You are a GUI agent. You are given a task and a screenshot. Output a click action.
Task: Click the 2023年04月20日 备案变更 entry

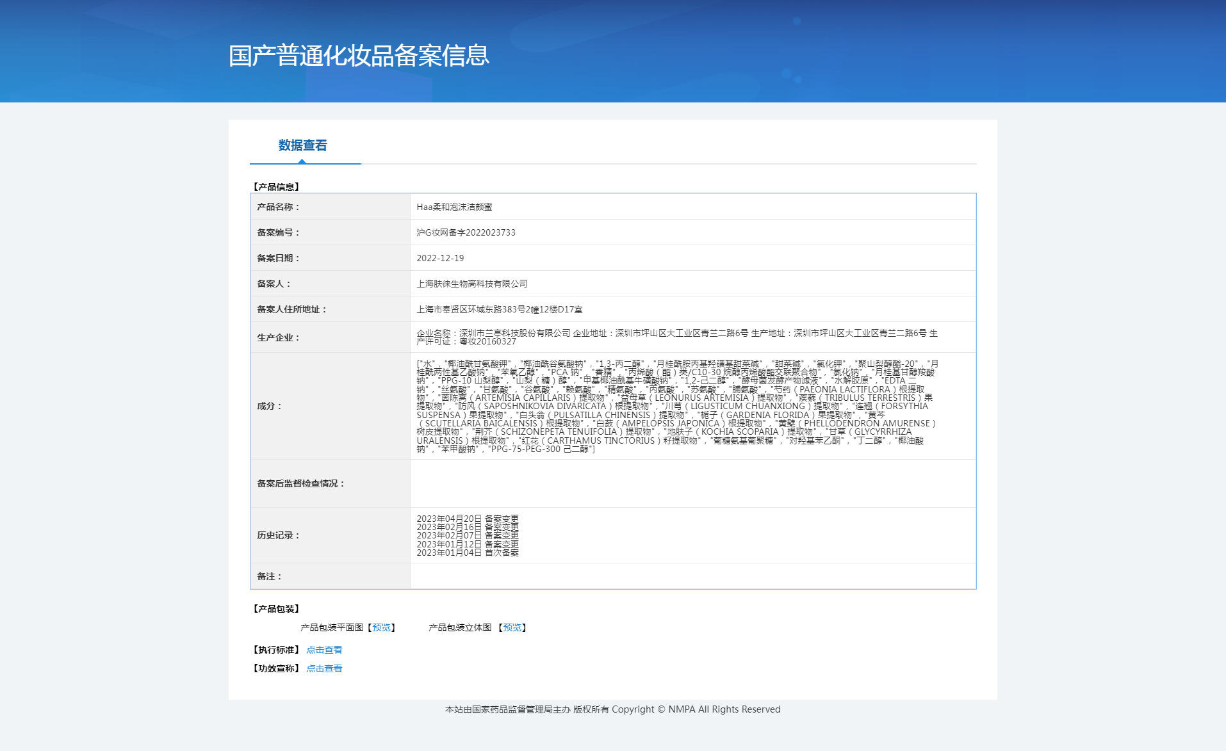click(468, 519)
